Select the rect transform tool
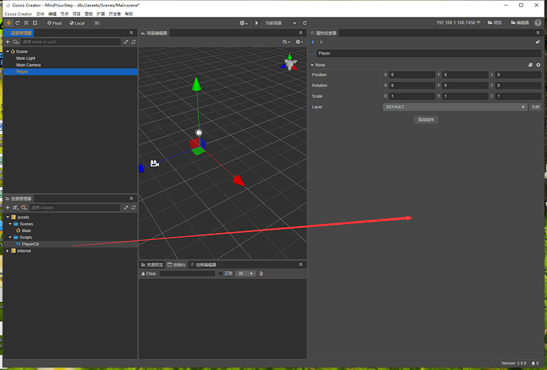This screenshot has width=547, height=370. [35, 23]
